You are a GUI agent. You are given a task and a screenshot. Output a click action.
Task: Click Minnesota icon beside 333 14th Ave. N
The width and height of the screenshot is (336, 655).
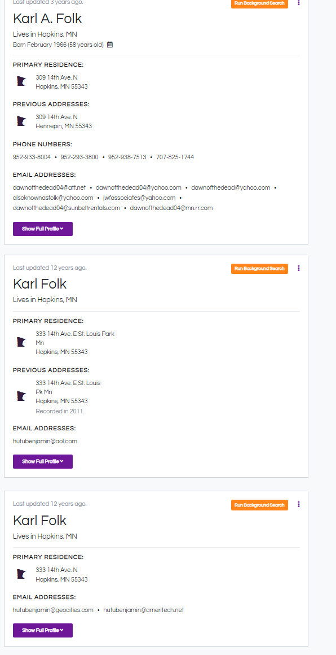click(21, 574)
